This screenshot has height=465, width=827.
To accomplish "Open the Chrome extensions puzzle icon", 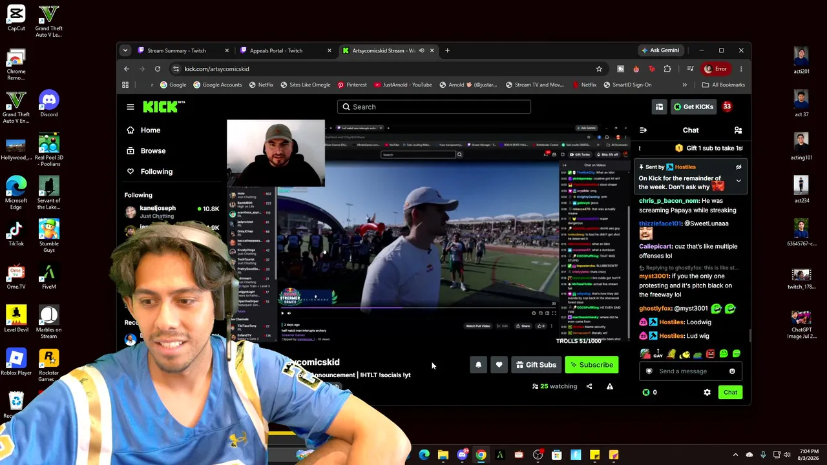I will pos(667,69).
